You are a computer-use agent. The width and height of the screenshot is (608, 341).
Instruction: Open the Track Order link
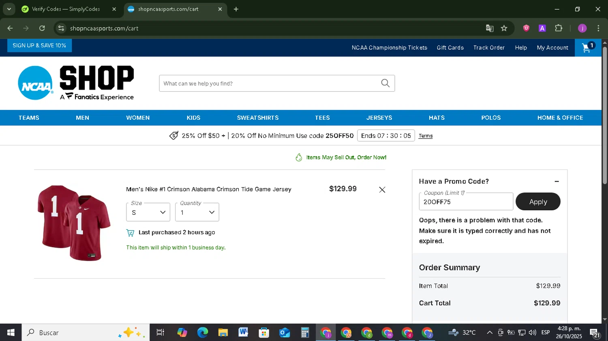pos(489,48)
